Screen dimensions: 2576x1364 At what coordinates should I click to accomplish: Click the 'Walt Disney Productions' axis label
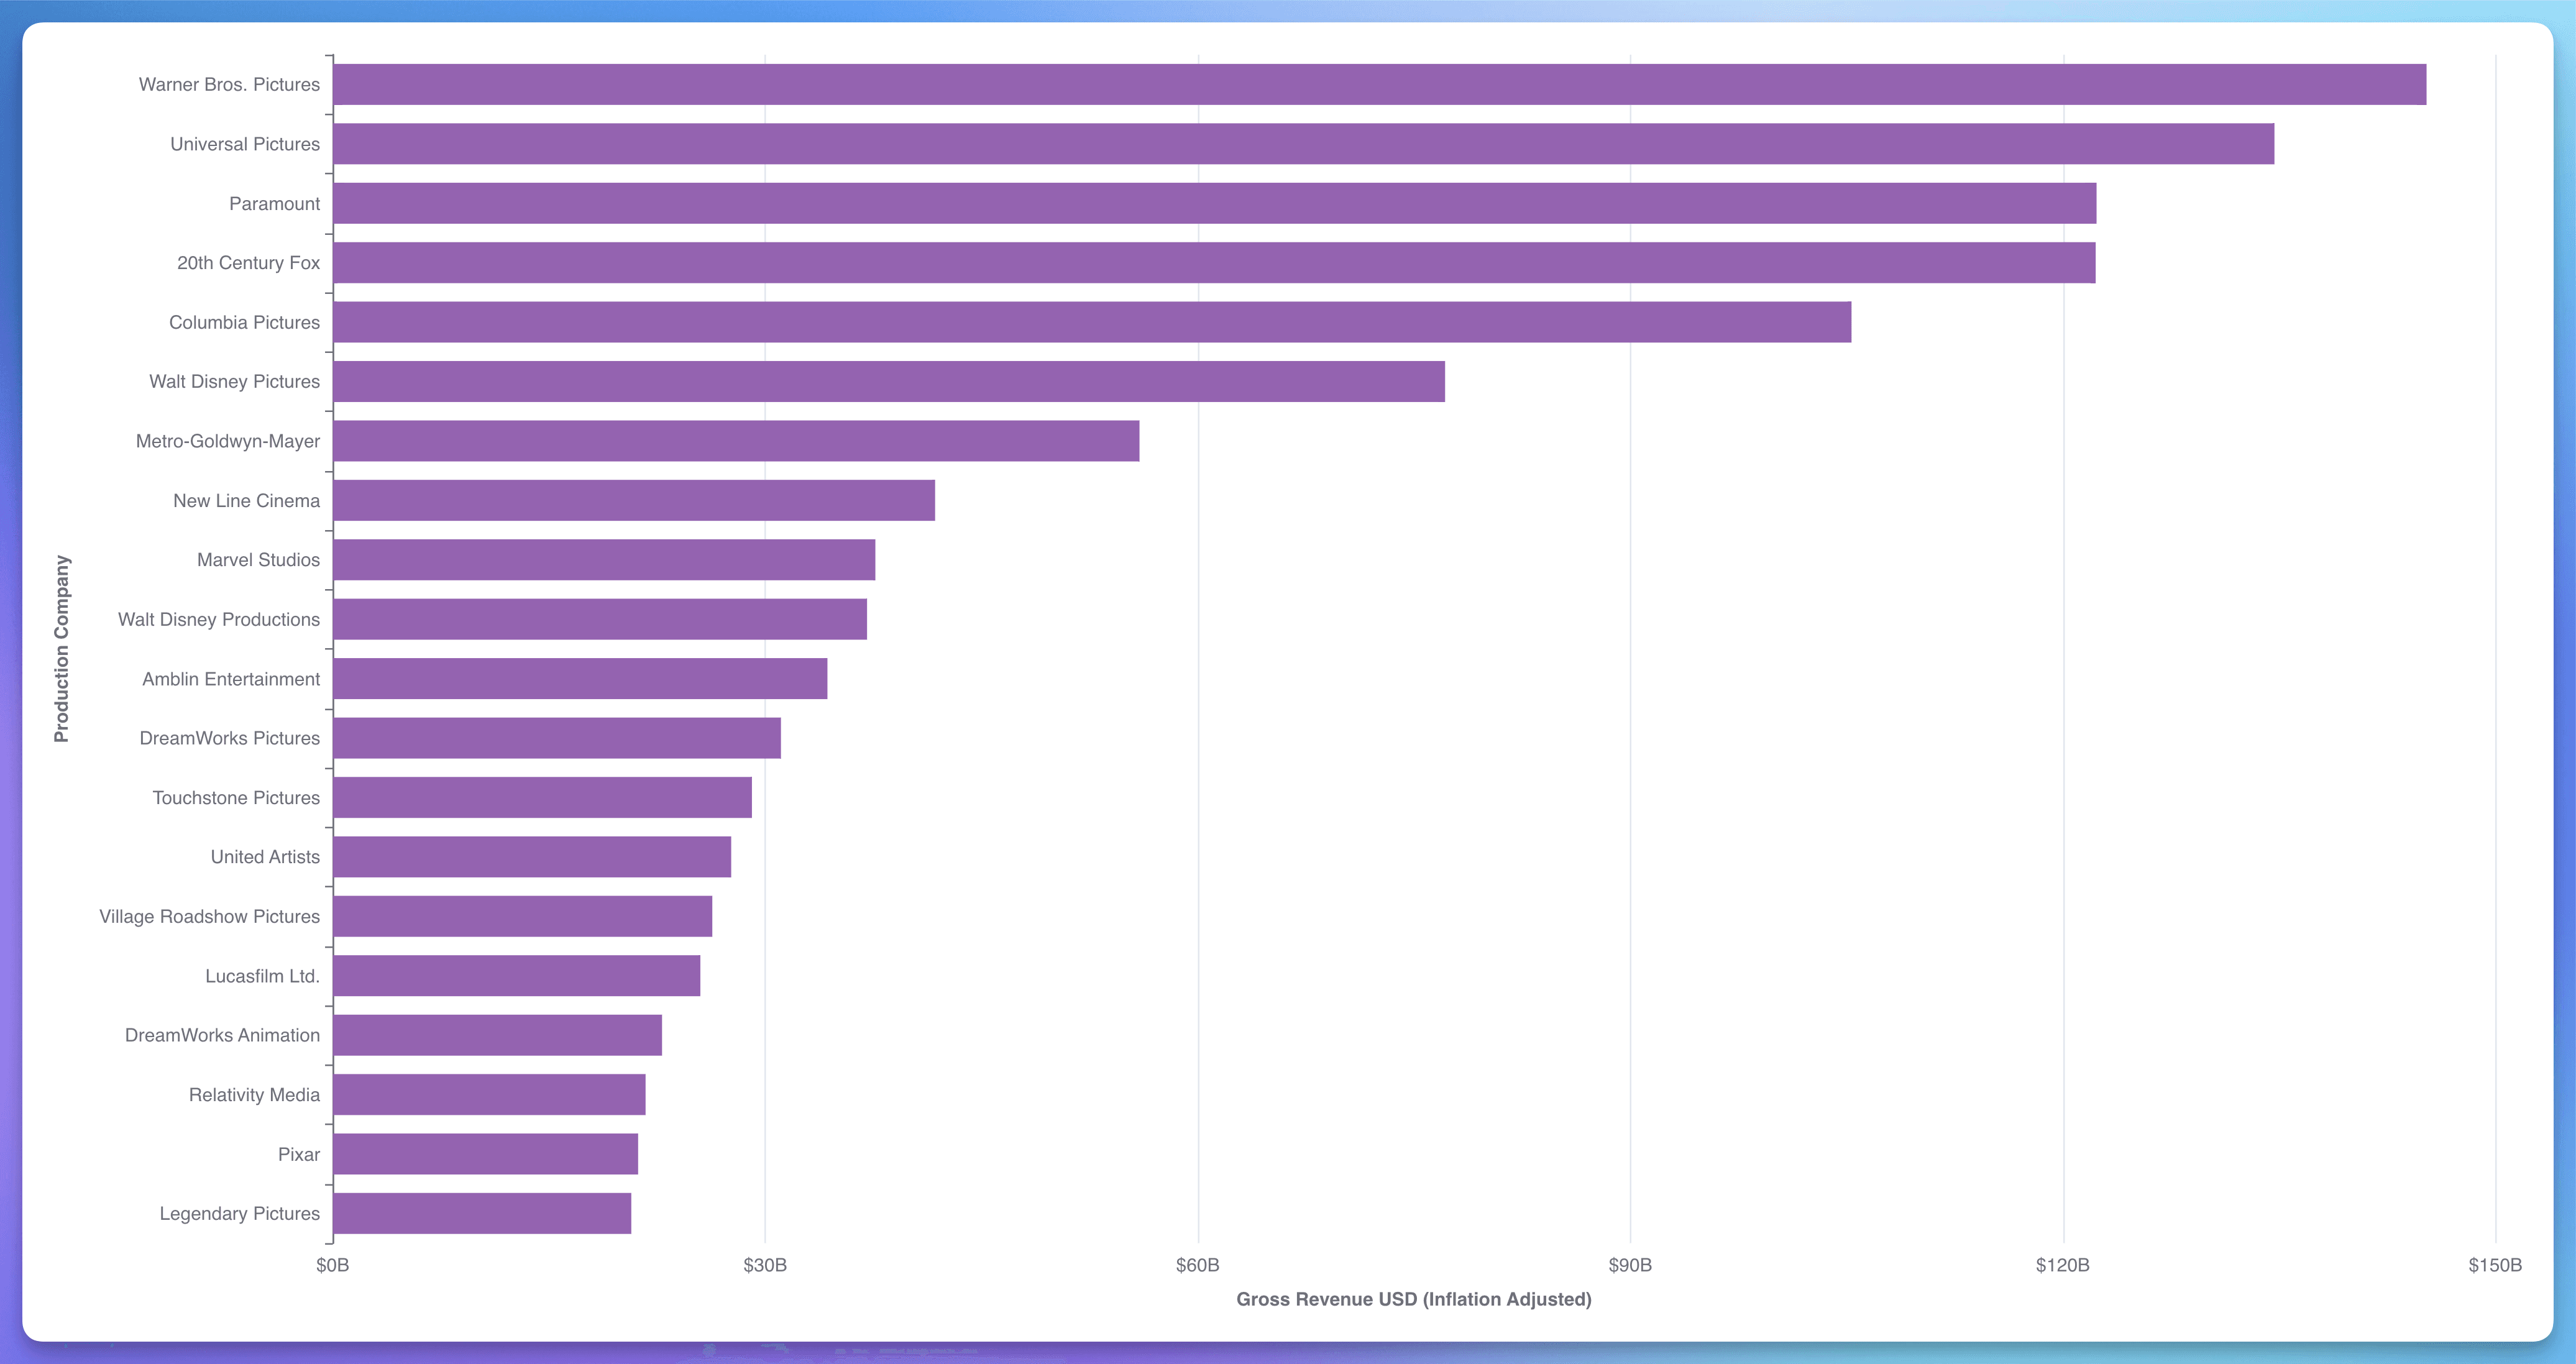[219, 619]
